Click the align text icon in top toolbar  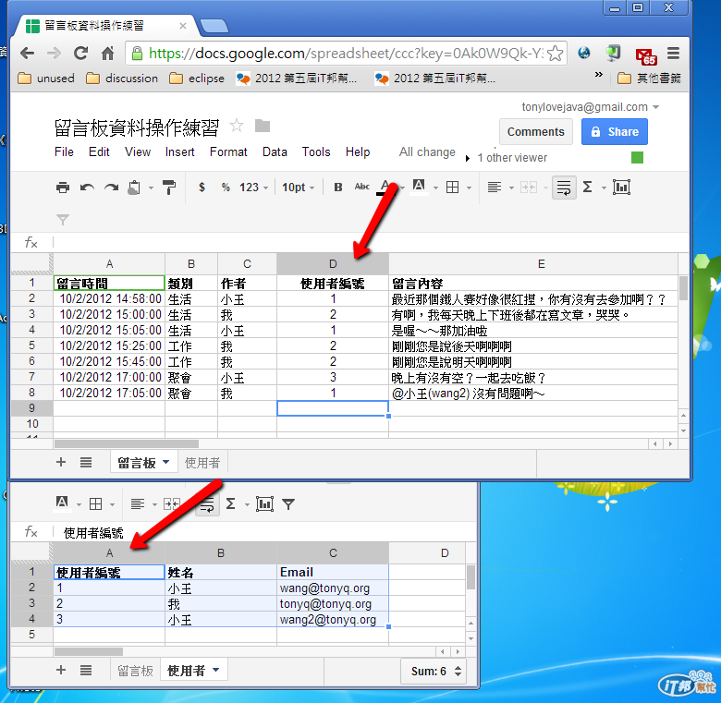(495, 188)
